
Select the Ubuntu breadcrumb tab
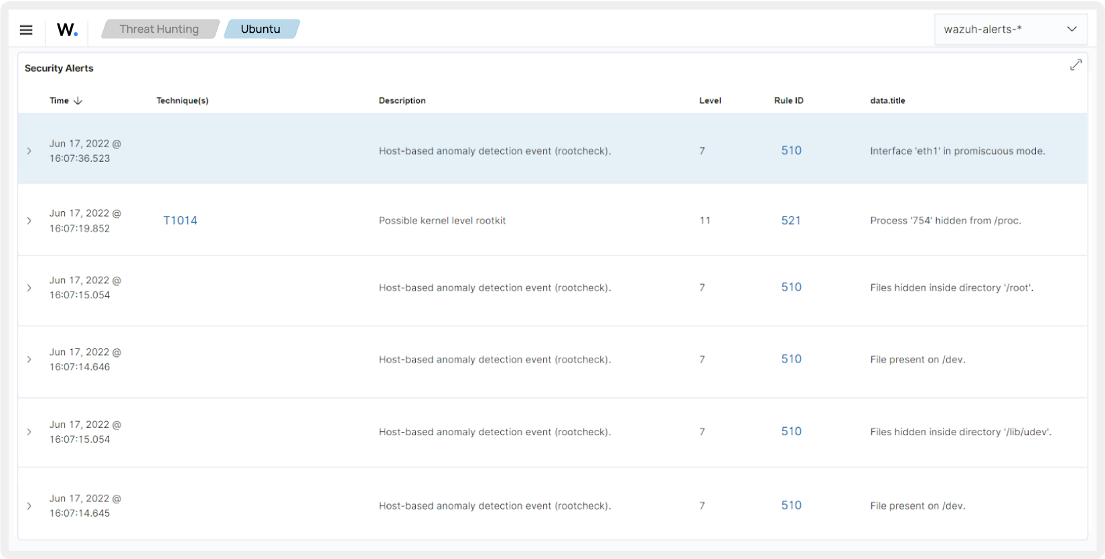coord(261,29)
